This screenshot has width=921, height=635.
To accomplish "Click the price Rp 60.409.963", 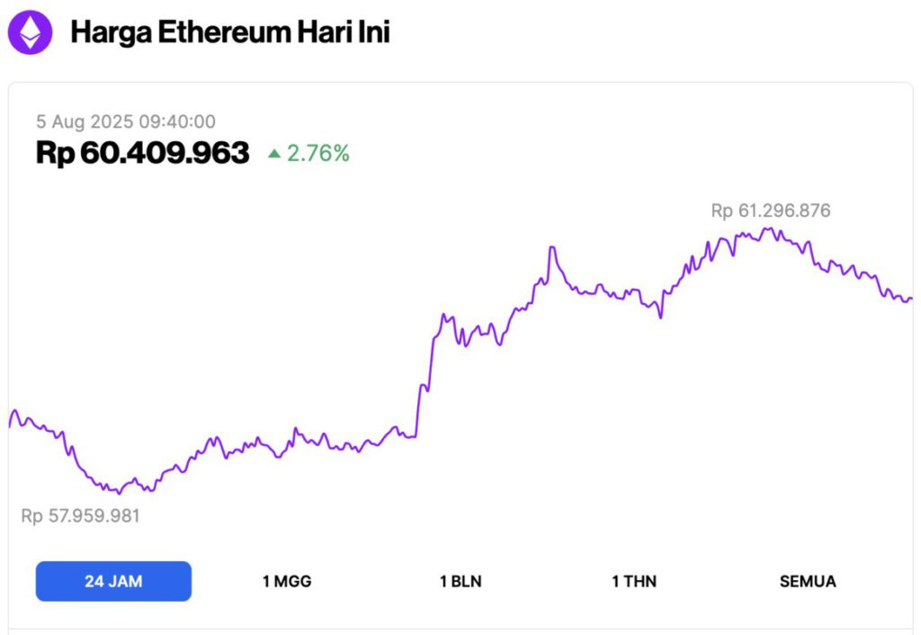I will (x=142, y=153).
